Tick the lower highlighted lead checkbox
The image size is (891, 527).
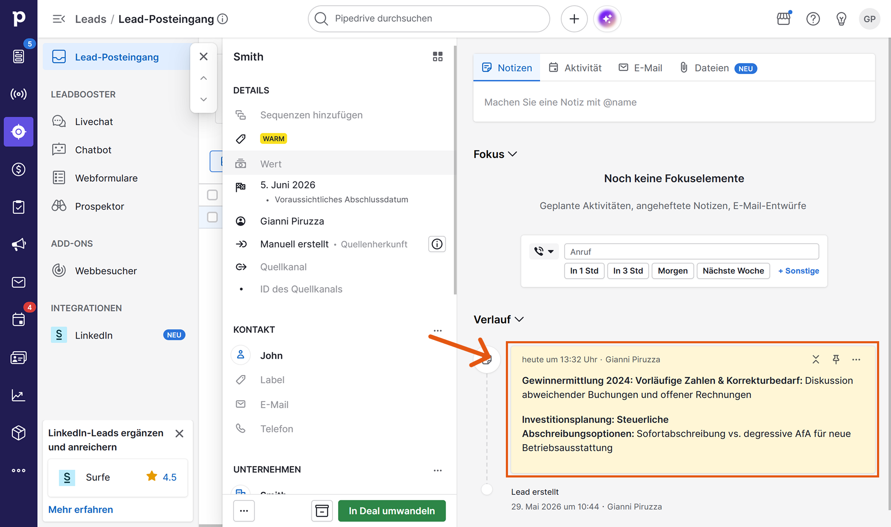coord(212,217)
